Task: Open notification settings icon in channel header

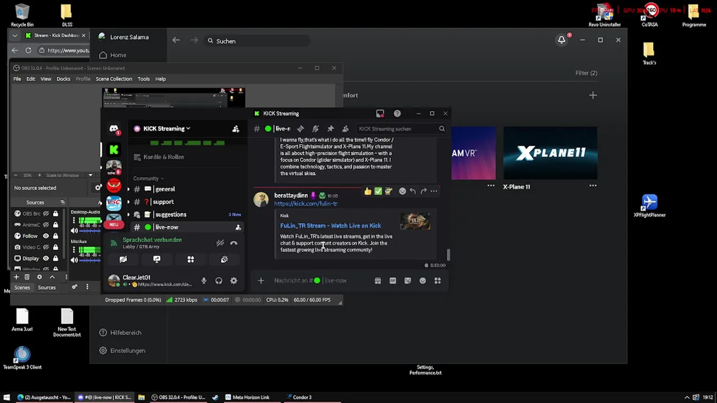Action: (x=315, y=129)
